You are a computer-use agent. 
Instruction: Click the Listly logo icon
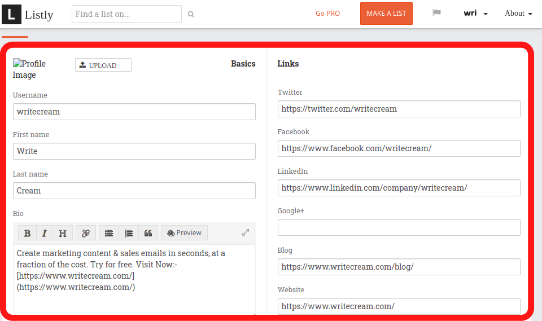pos(11,14)
